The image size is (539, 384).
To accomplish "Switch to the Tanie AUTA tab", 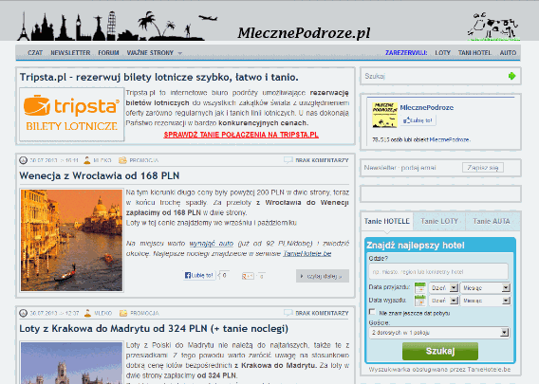I will coord(492,221).
